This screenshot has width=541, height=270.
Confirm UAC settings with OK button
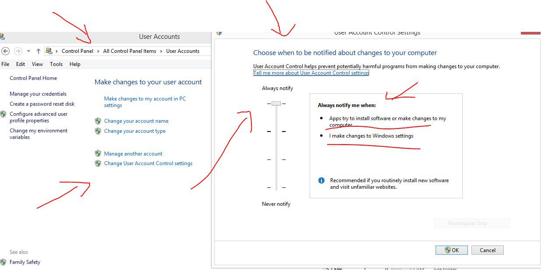click(x=452, y=250)
